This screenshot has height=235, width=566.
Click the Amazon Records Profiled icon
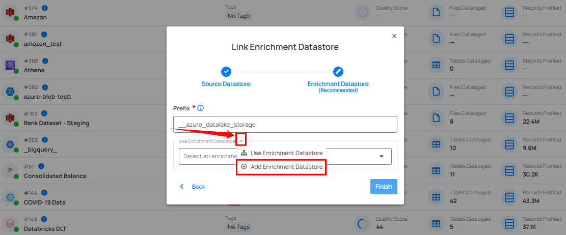point(509,12)
